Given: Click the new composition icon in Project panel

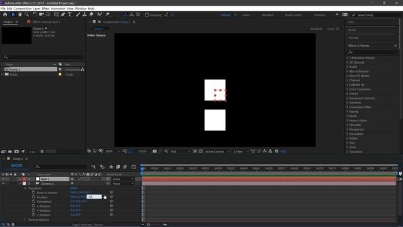Looking at the screenshot, I should point(16,151).
